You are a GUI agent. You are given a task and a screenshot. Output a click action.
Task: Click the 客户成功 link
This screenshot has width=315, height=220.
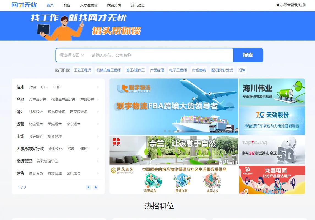point(73,173)
